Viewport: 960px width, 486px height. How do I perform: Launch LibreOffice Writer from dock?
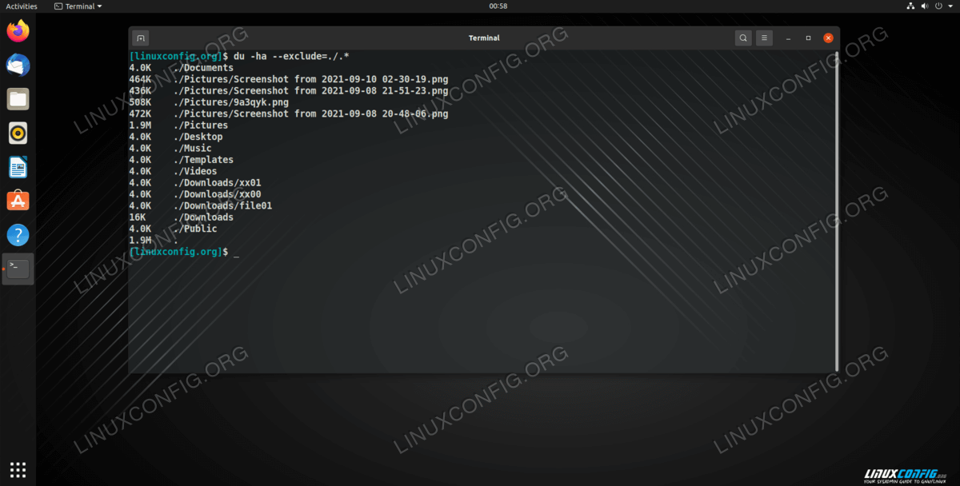click(18, 167)
